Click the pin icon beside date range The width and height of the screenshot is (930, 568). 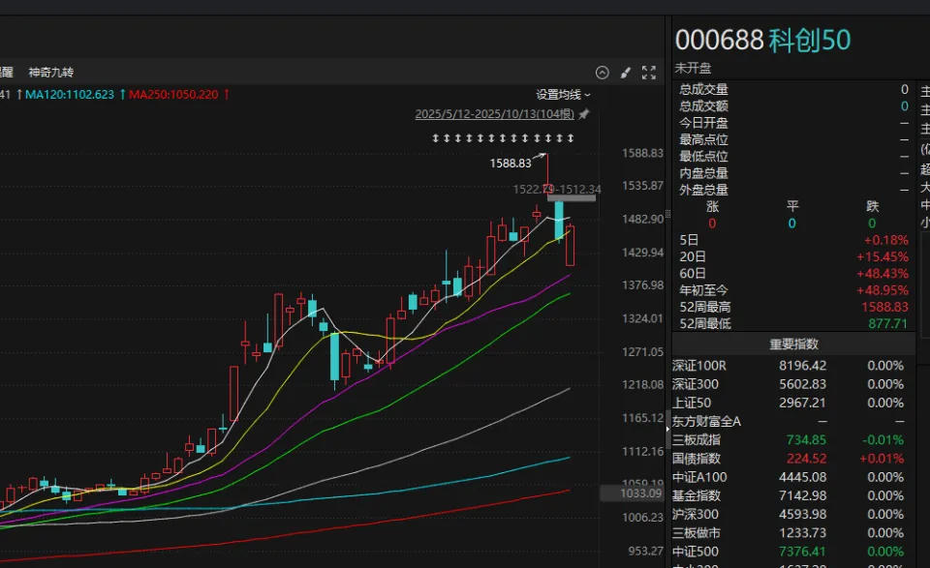tap(584, 114)
